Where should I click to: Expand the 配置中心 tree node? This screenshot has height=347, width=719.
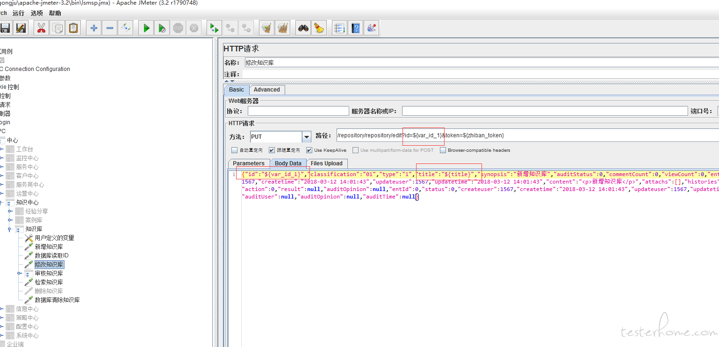[x=1, y=326]
